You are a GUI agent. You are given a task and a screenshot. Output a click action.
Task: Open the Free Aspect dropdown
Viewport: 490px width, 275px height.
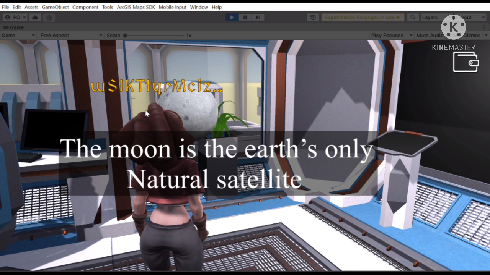71,35
